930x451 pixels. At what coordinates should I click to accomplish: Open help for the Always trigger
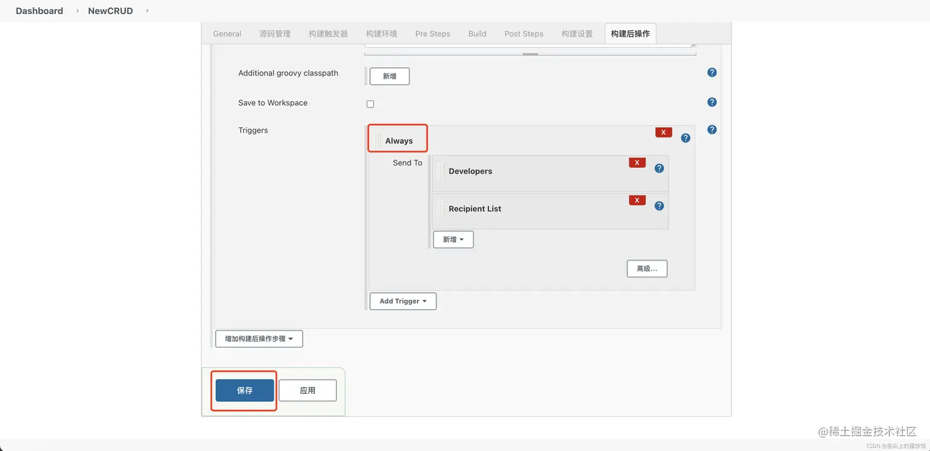pyautogui.click(x=686, y=138)
